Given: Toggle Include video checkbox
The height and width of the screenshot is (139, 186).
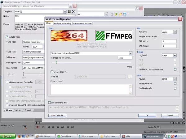Looking at the screenshot, I should click(7, 37).
